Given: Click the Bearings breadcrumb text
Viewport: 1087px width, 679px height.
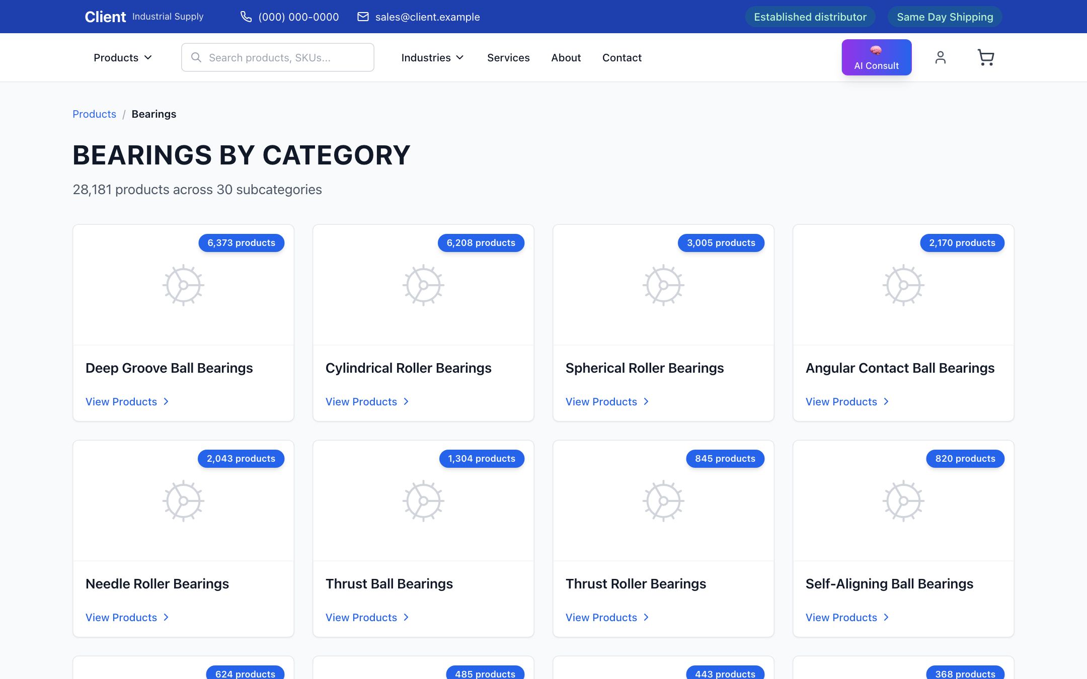Looking at the screenshot, I should pos(153,114).
